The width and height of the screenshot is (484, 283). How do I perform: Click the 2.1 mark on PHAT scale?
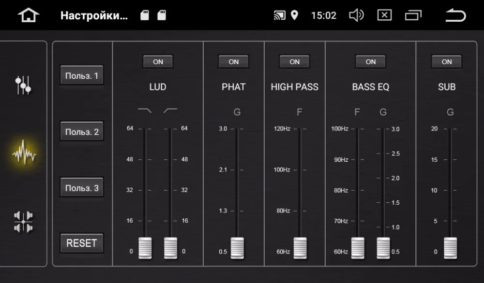point(223,170)
